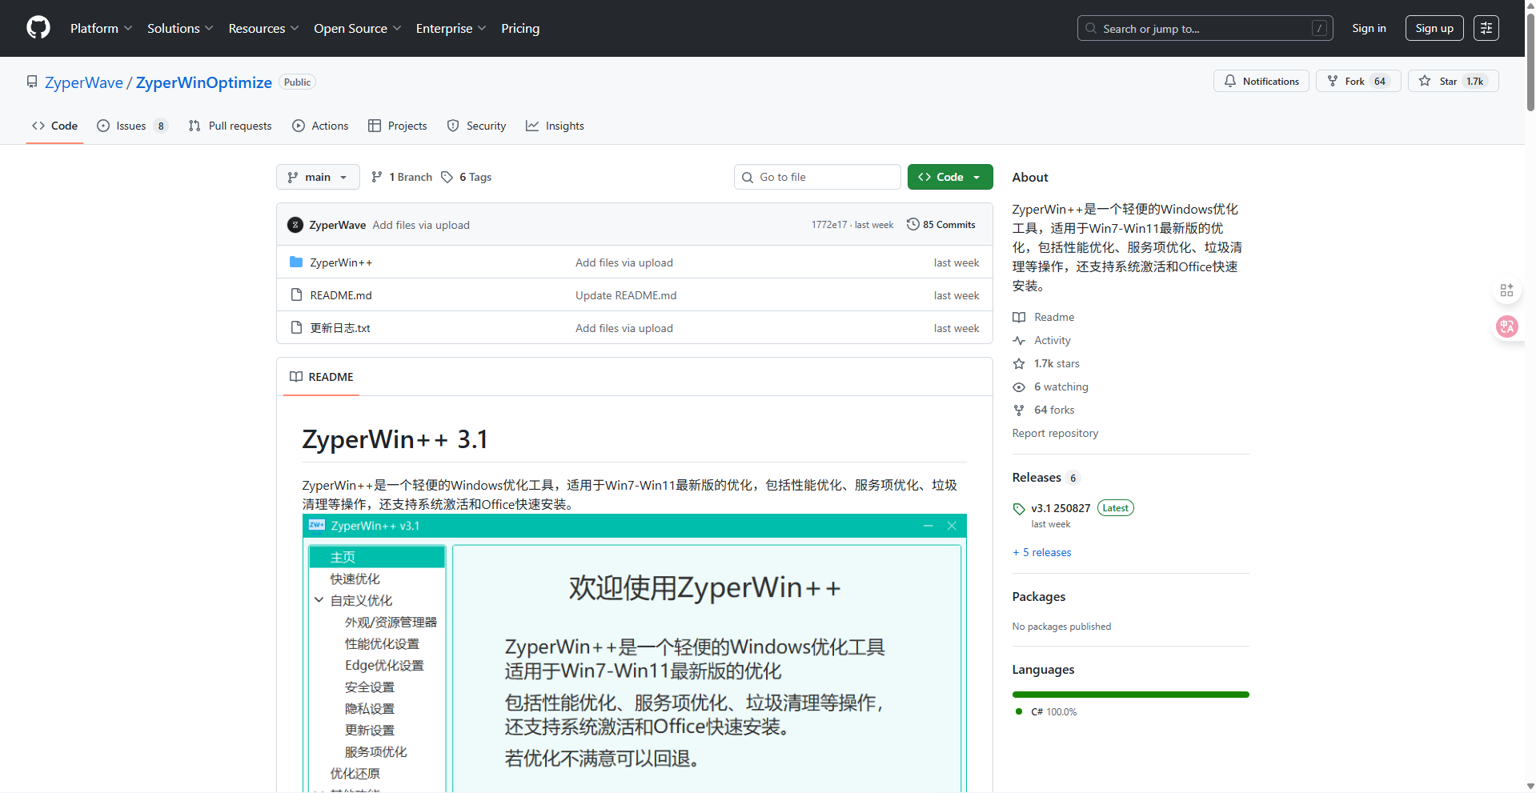Screen dimensions: 1536x793
Task: Click the Sign in link
Action: tap(1369, 28)
